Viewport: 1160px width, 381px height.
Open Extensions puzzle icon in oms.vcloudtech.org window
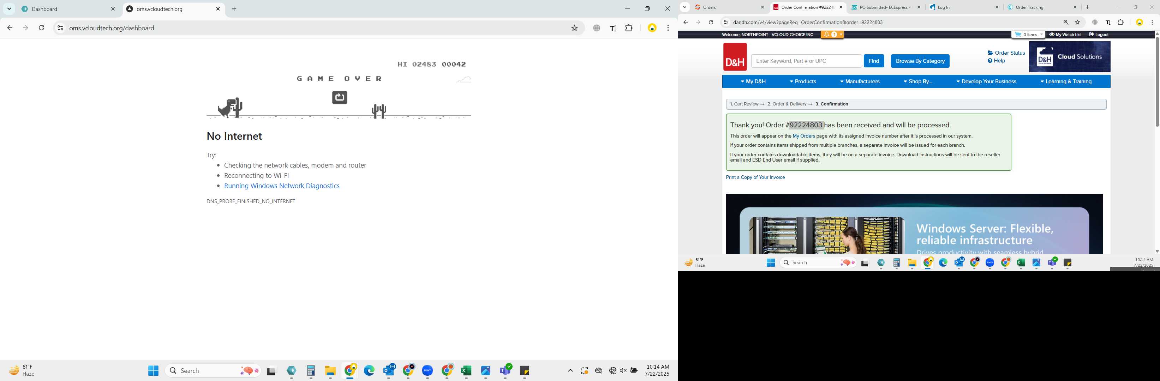click(629, 28)
